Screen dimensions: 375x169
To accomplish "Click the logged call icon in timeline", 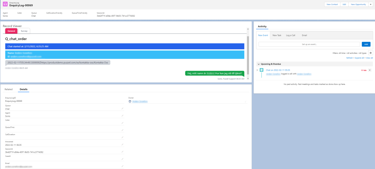I will click(x=262, y=70).
